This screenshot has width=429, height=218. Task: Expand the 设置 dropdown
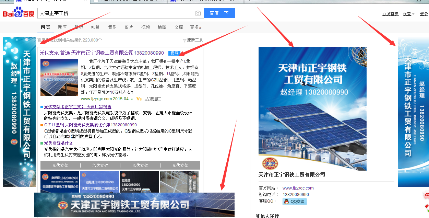408,14
